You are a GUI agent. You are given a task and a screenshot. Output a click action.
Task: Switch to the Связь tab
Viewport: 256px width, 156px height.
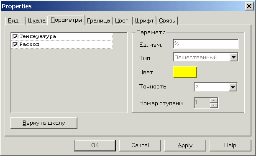[x=167, y=20]
